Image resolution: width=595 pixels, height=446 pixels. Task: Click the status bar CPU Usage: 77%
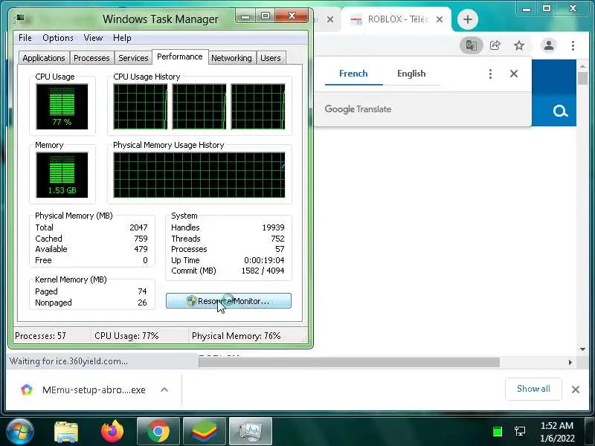coord(126,336)
